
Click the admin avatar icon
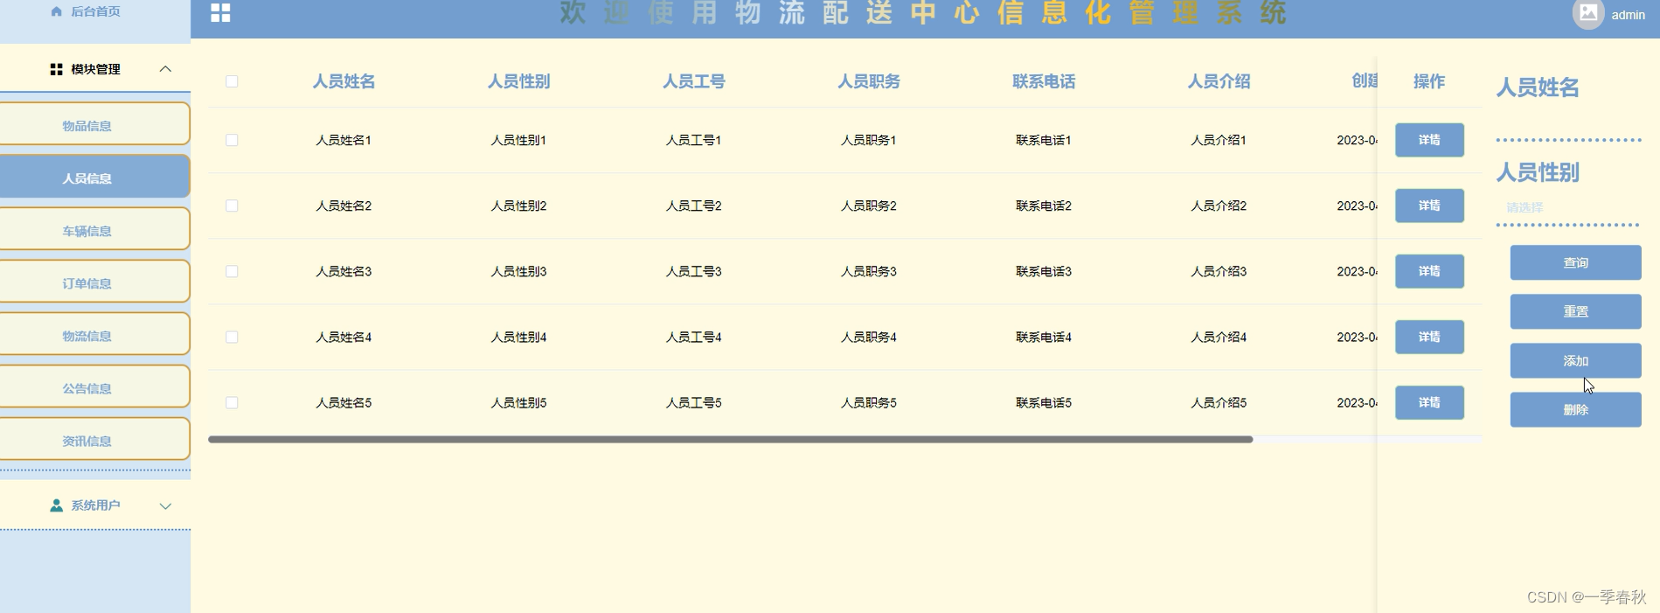coord(1588,13)
